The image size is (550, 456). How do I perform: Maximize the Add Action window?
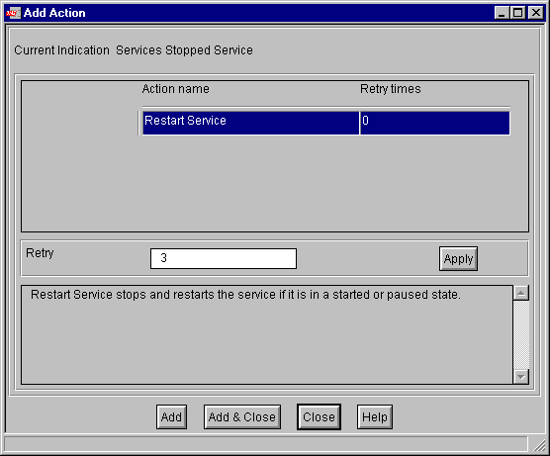pos(517,13)
